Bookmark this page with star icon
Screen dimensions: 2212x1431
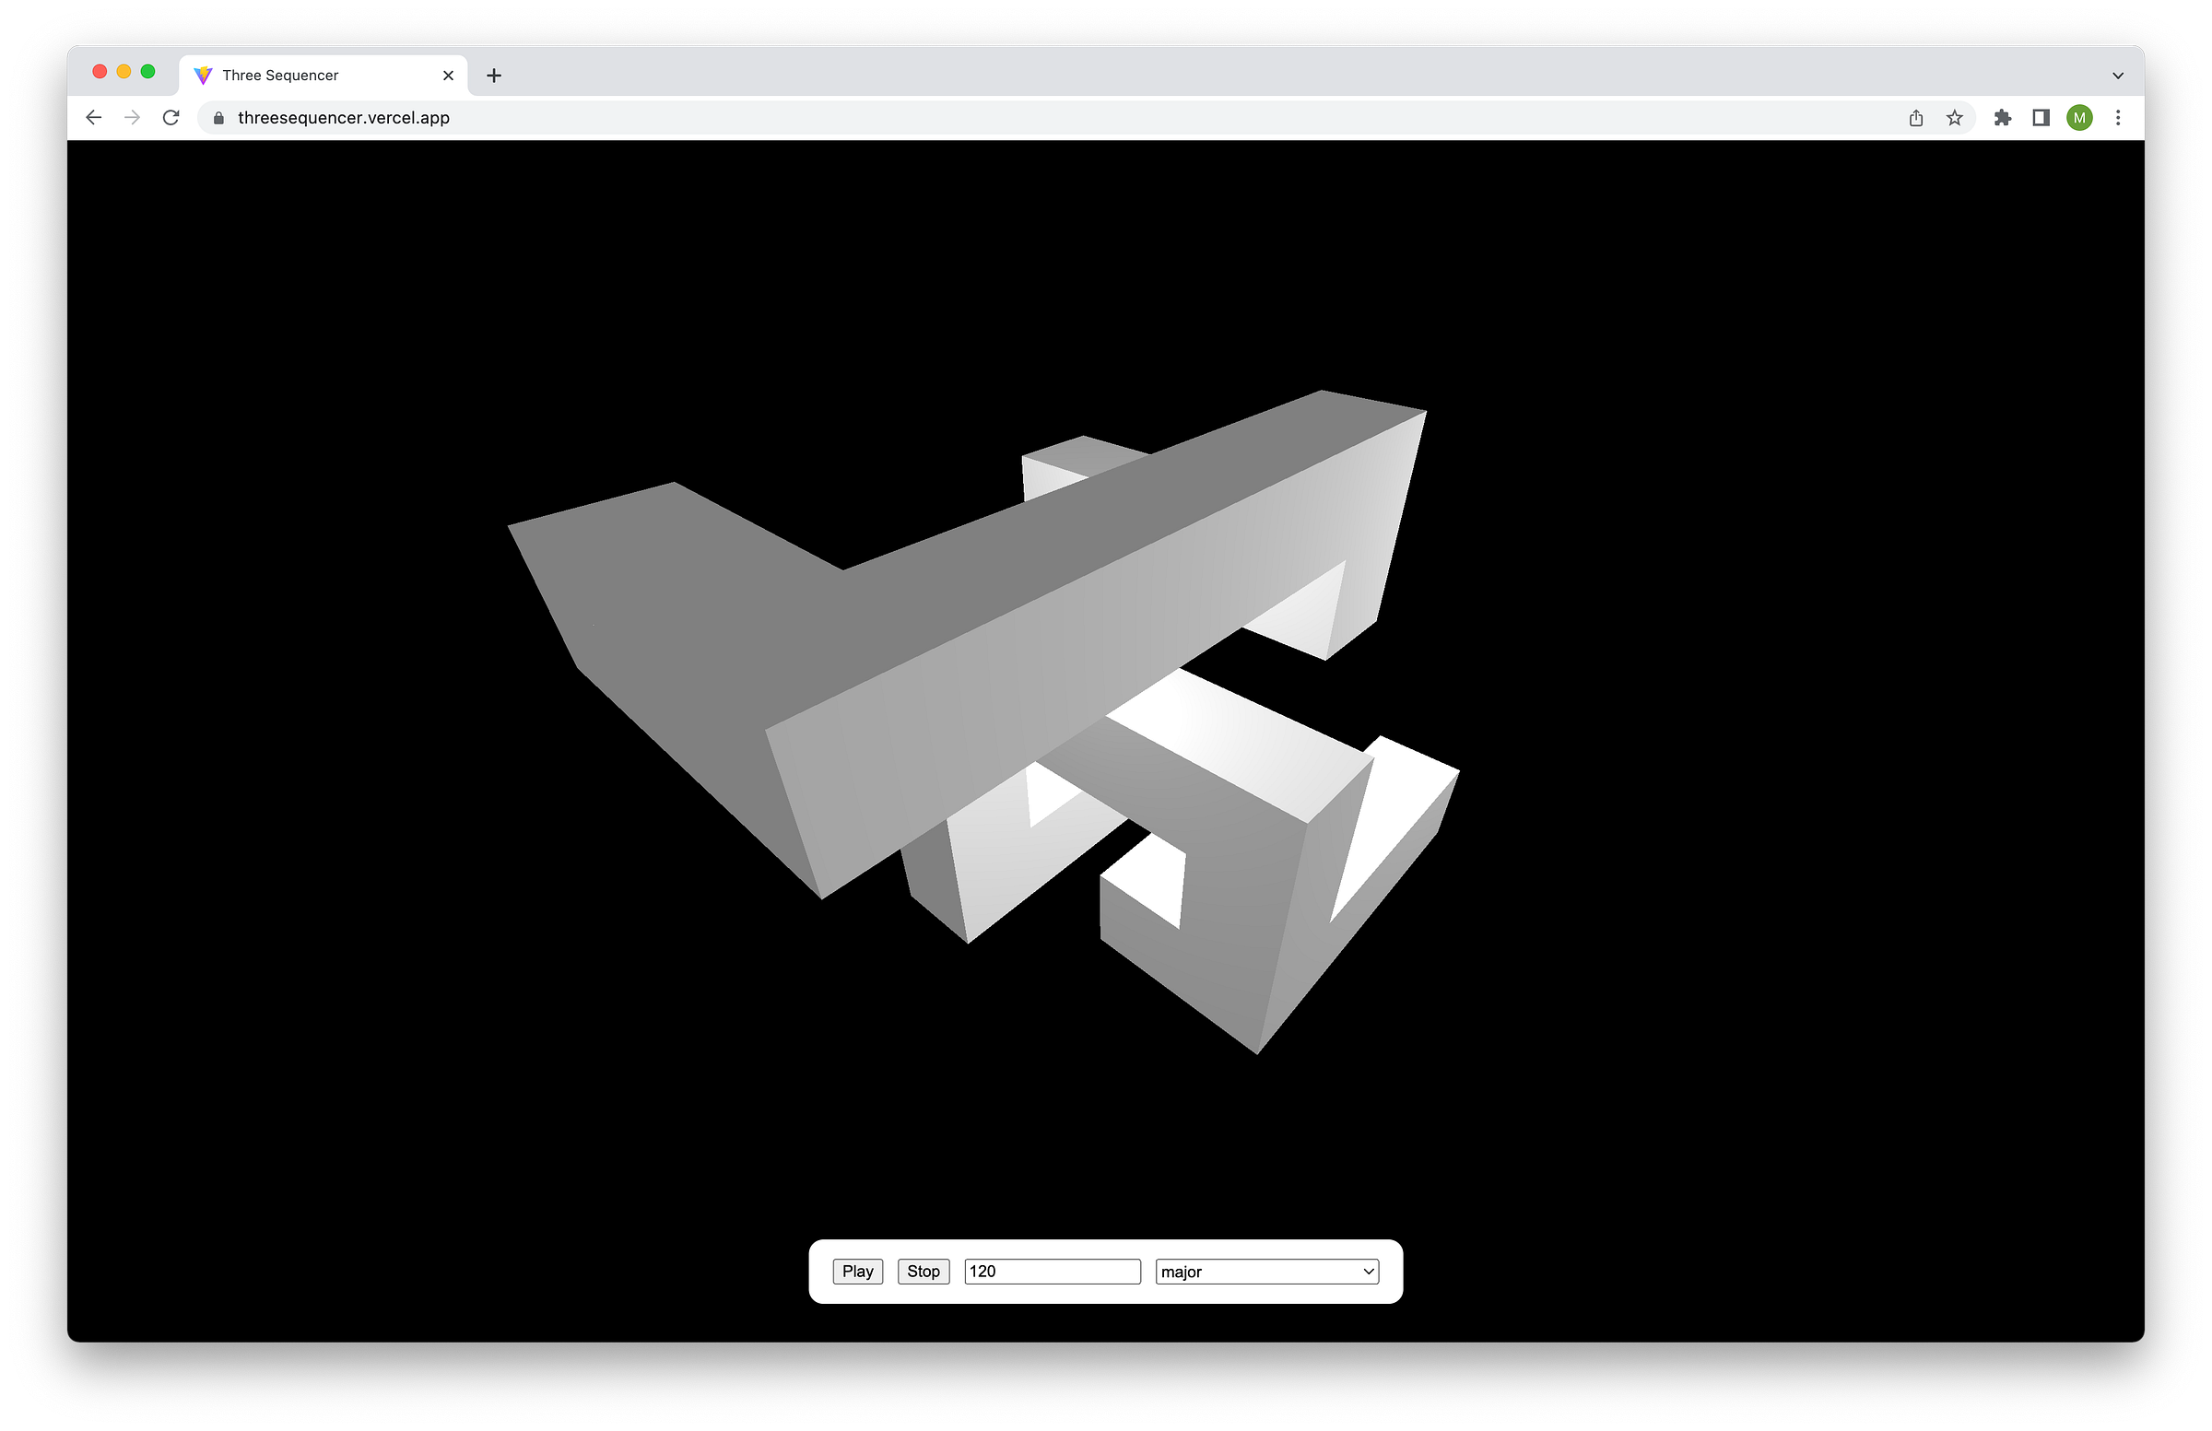tap(1955, 118)
